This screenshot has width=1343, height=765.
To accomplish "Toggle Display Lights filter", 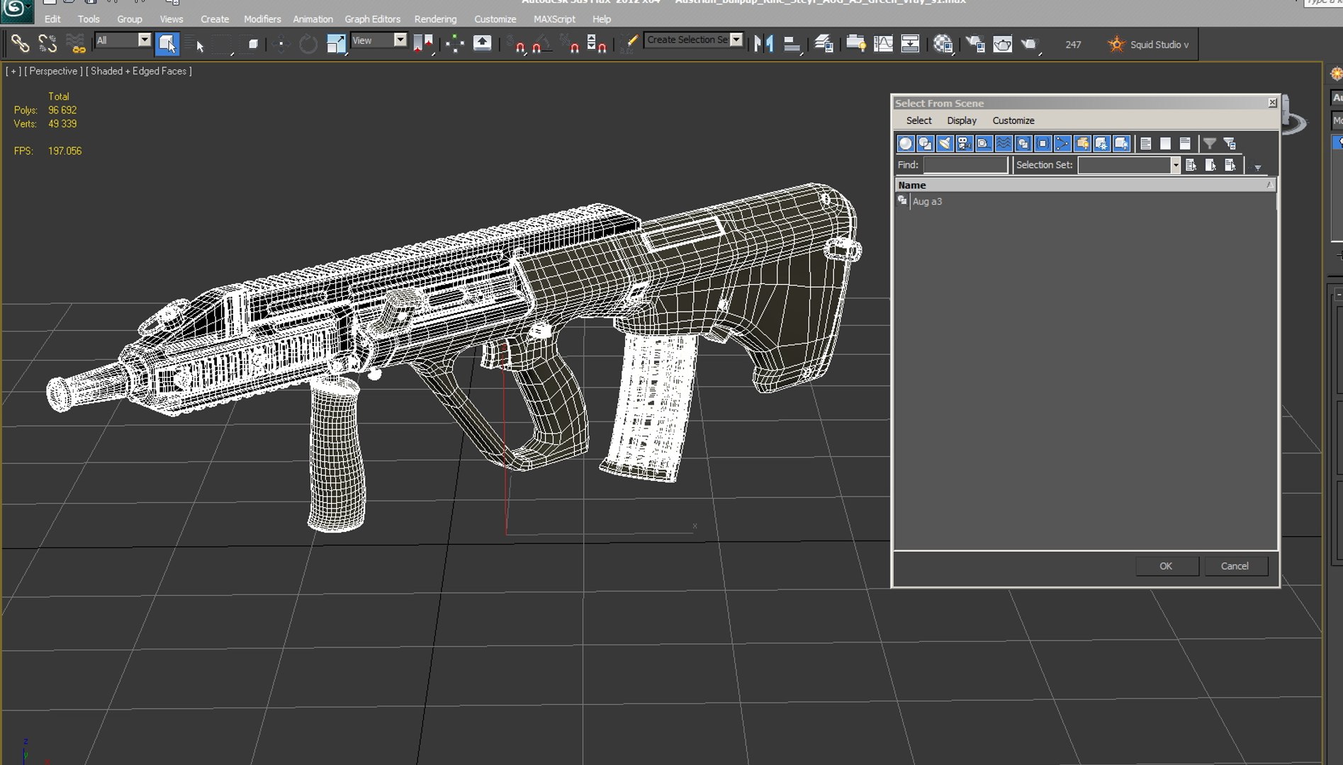I will pos(945,144).
